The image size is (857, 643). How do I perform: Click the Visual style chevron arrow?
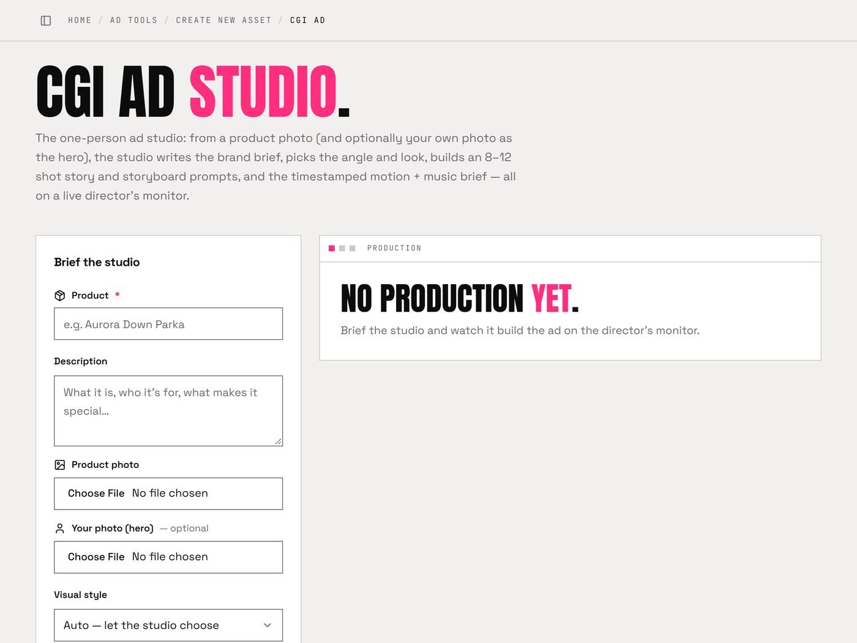coord(268,625)
